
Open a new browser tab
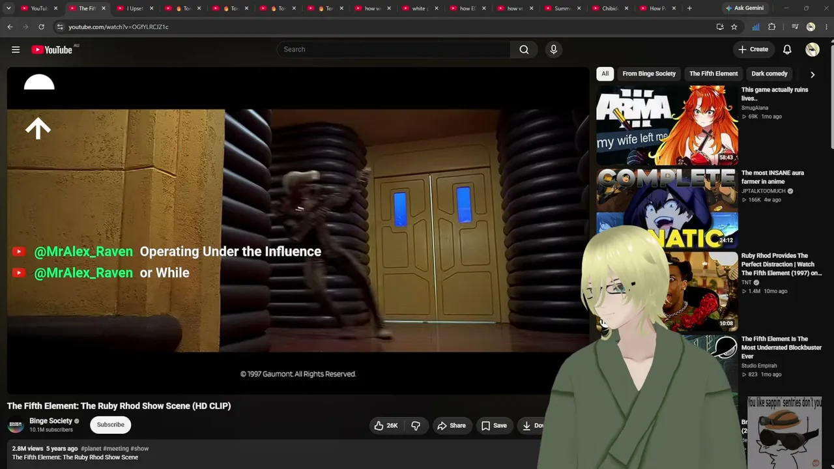click(689, 8)
